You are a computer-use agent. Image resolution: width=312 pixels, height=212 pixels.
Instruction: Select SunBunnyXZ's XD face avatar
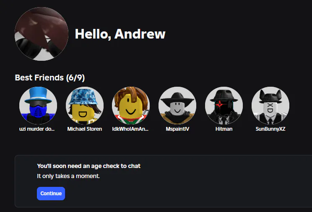click(270, 105)
